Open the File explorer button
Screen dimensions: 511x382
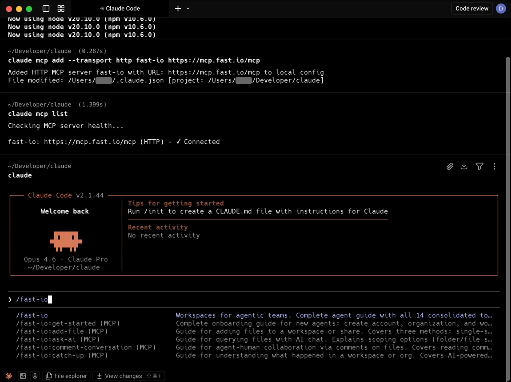(x=66, y=376)
